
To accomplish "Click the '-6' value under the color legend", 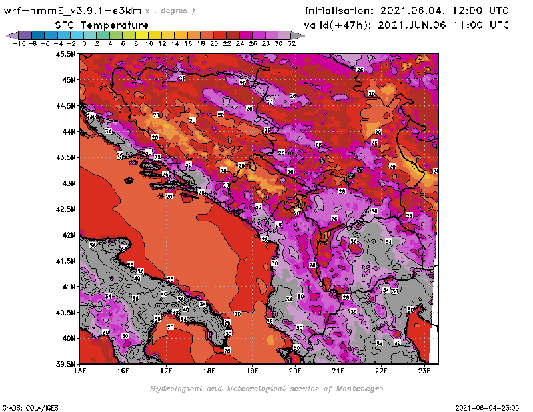I will click(x=45, y=43).
